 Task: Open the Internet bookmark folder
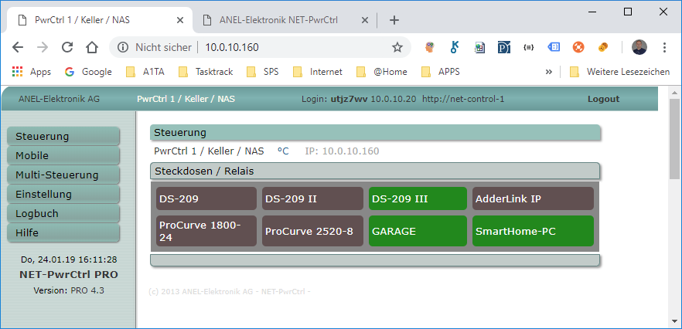318,72
